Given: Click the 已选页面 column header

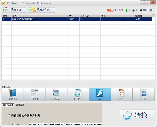Looking at the screenshot, I should [x=138, y=16].
